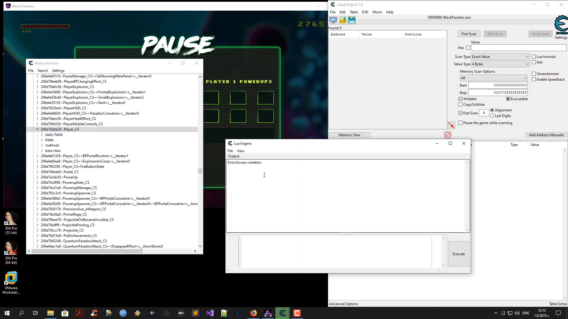Screen dimensions: 568x319
Task: Open the notification center icon
Action: pos(558,313)
